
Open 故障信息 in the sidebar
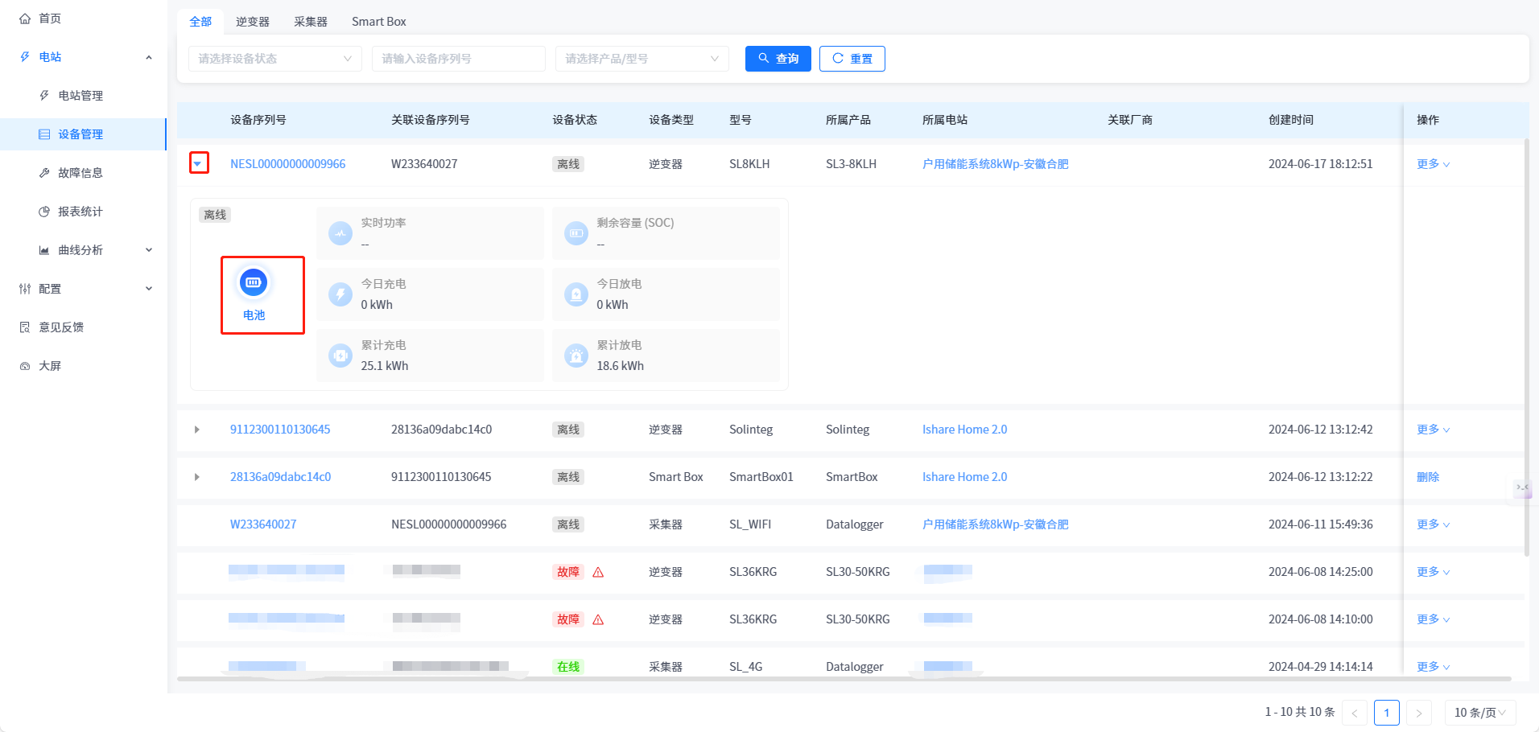click(80, 173)
